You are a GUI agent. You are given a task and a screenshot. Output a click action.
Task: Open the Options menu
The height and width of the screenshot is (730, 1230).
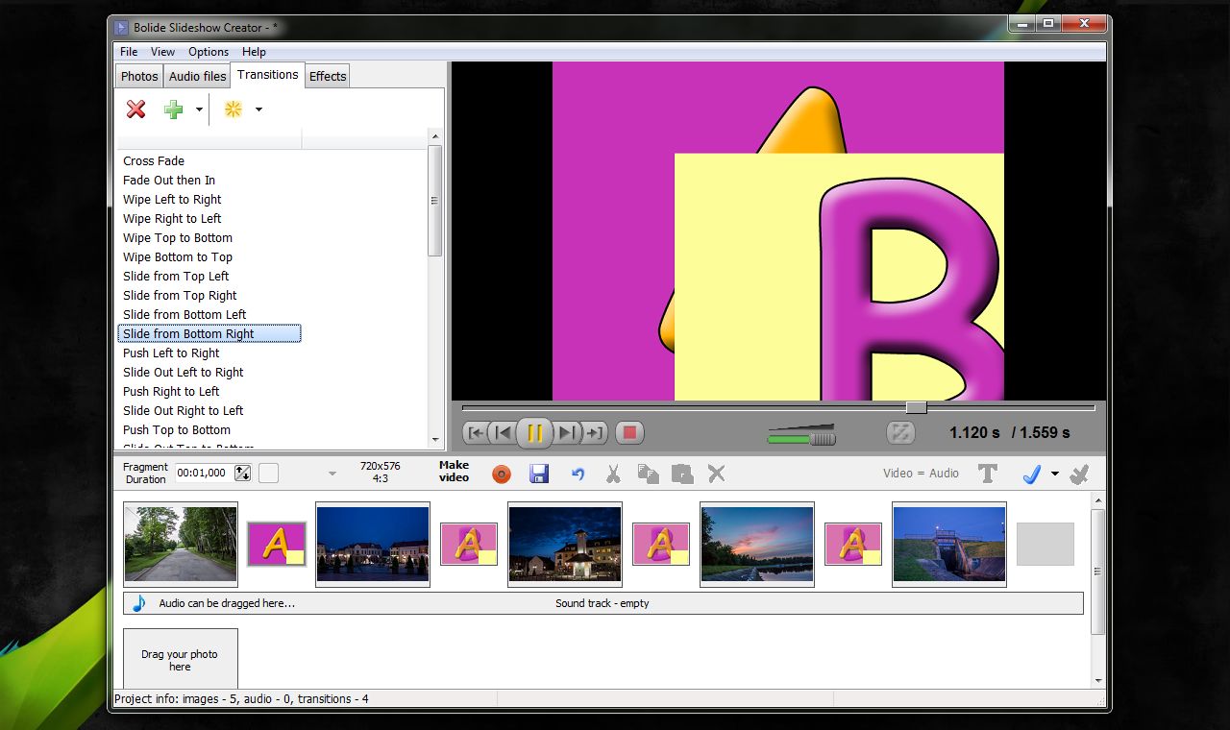point(209,52)
